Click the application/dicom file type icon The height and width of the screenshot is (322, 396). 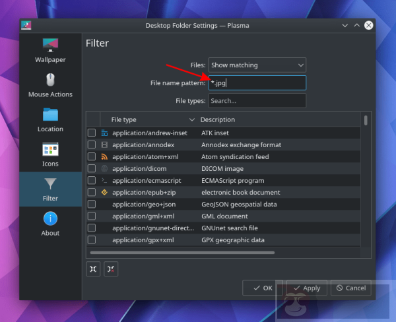click(104, 168)
